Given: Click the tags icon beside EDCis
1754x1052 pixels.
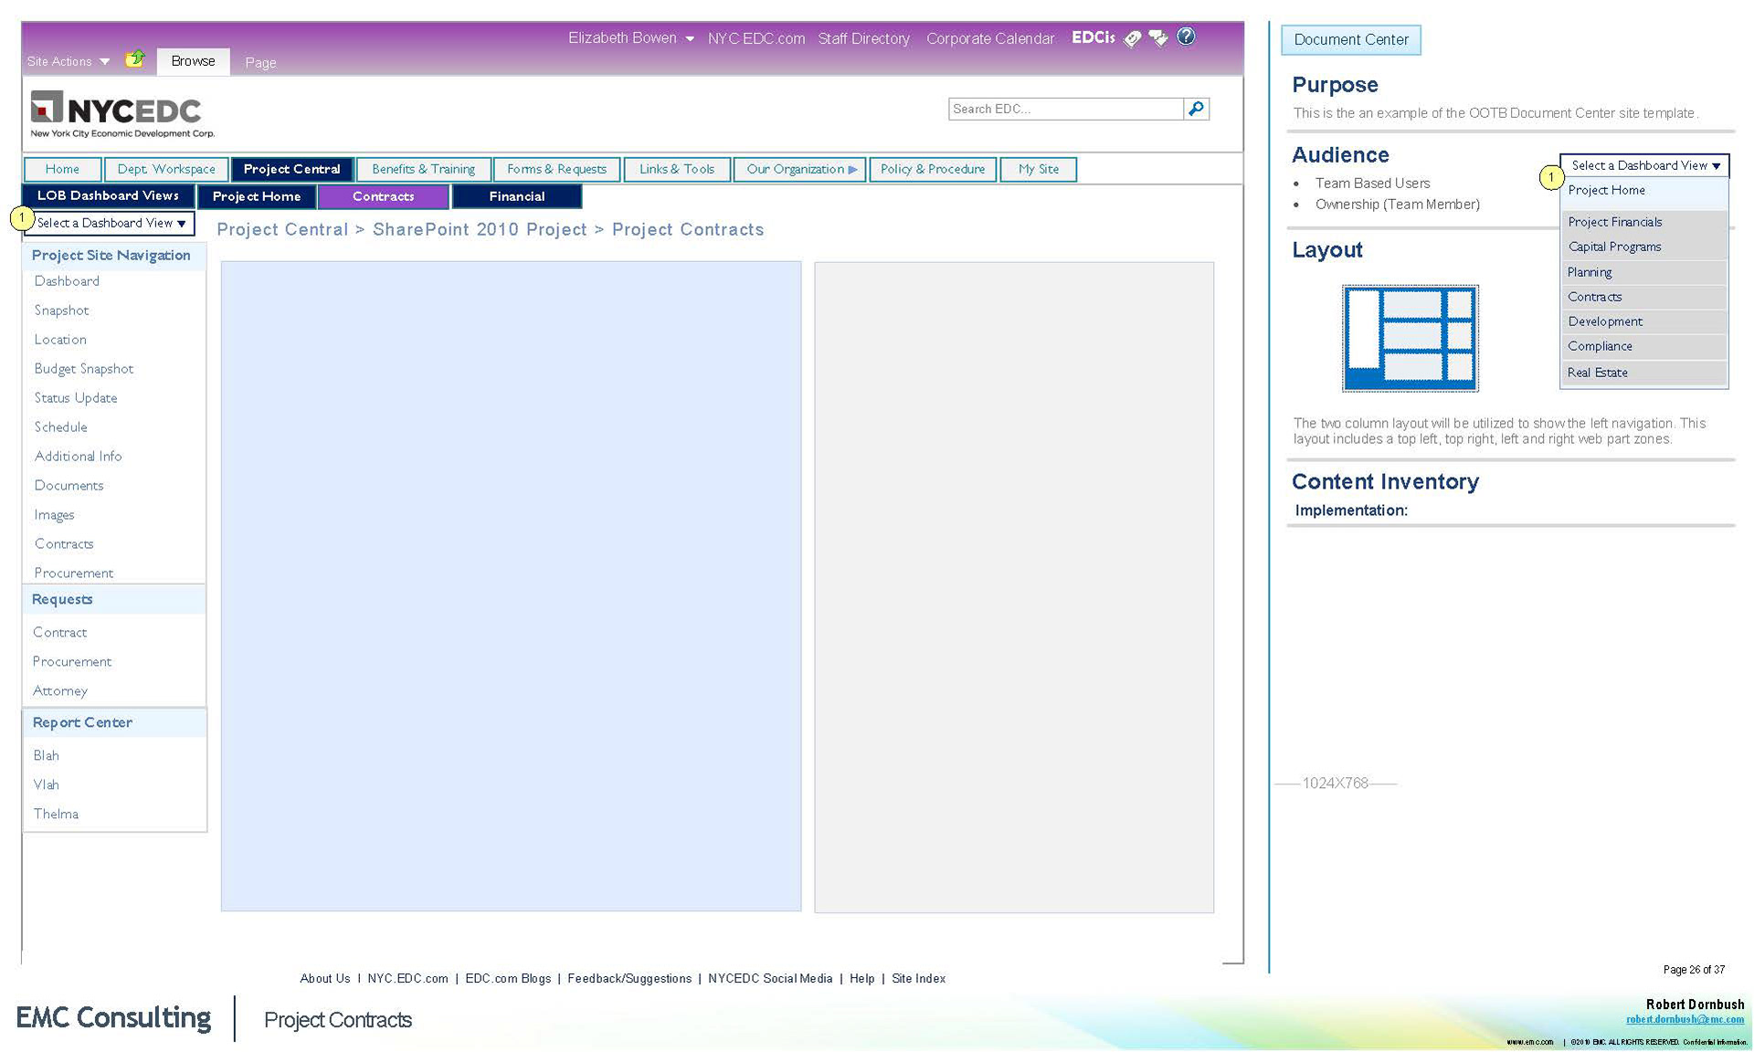Looking at the screenshot, I should coord(1133,38).
